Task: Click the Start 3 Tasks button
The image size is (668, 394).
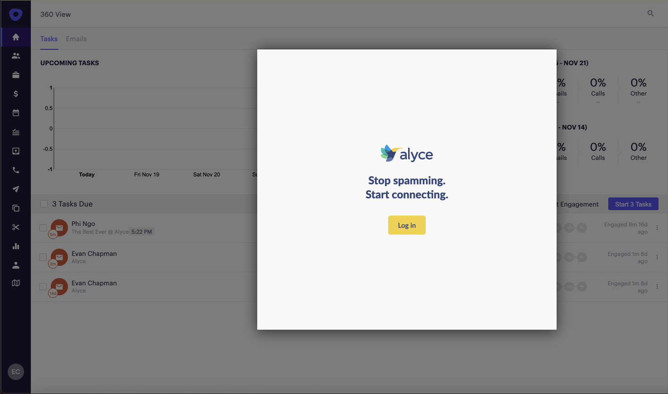Action: pos(633,204)
